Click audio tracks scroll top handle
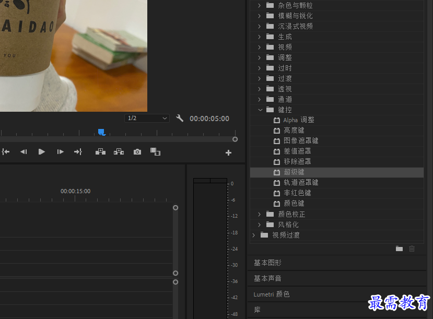This screenshot has height=319, width=433. 175,282
